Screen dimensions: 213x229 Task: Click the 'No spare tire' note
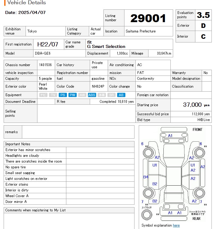pyautogui.click(x=16, y=167)
